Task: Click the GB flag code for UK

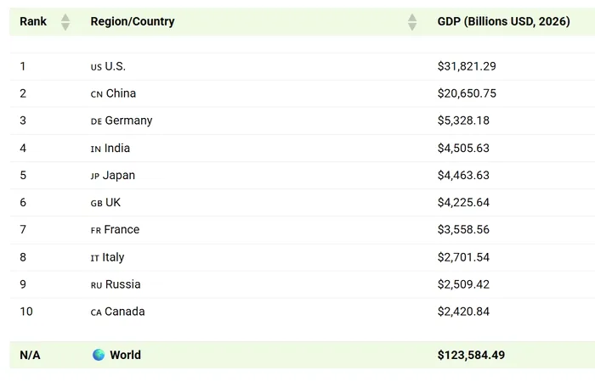Action: [96, 204]
